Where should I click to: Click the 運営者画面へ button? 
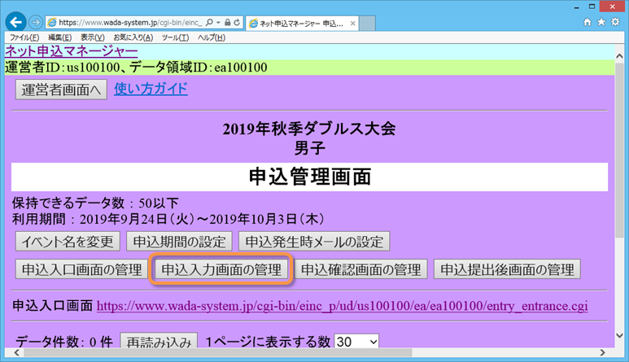(x=61, y=89)
